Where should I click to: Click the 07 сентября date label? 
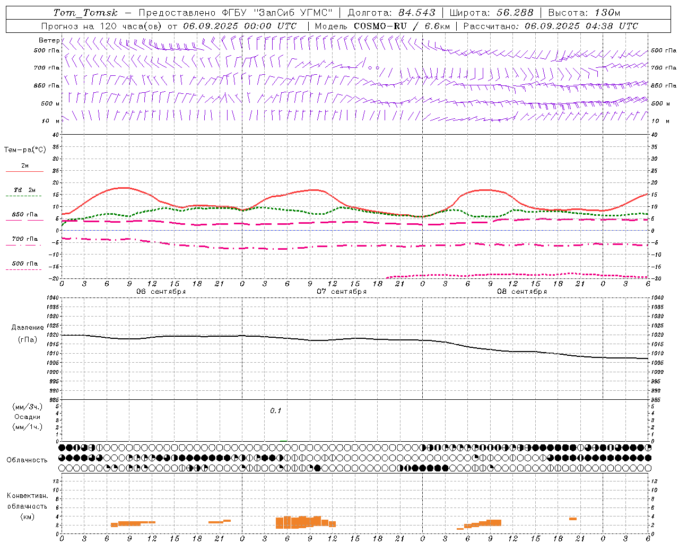pyautogui.click(x=341, y=292)
